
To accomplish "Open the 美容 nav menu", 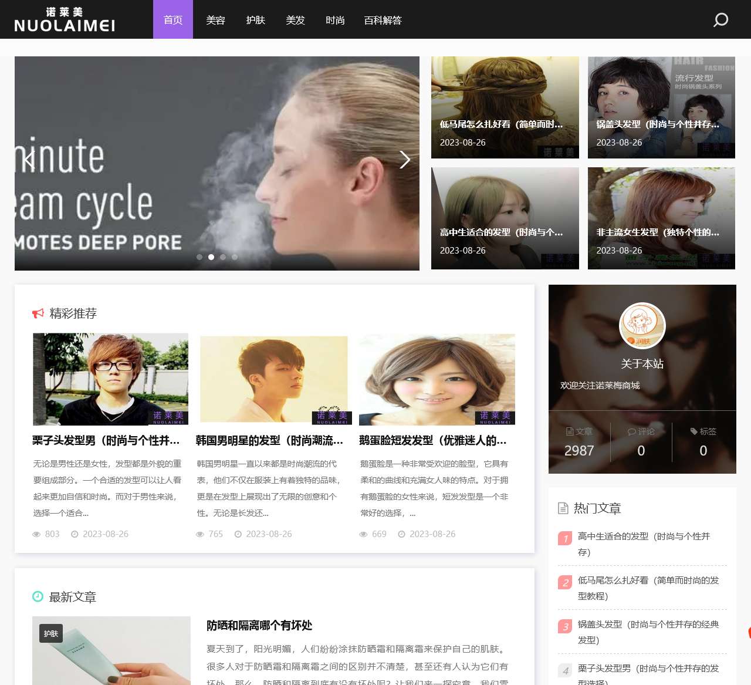I will click(x=215, y=20).
